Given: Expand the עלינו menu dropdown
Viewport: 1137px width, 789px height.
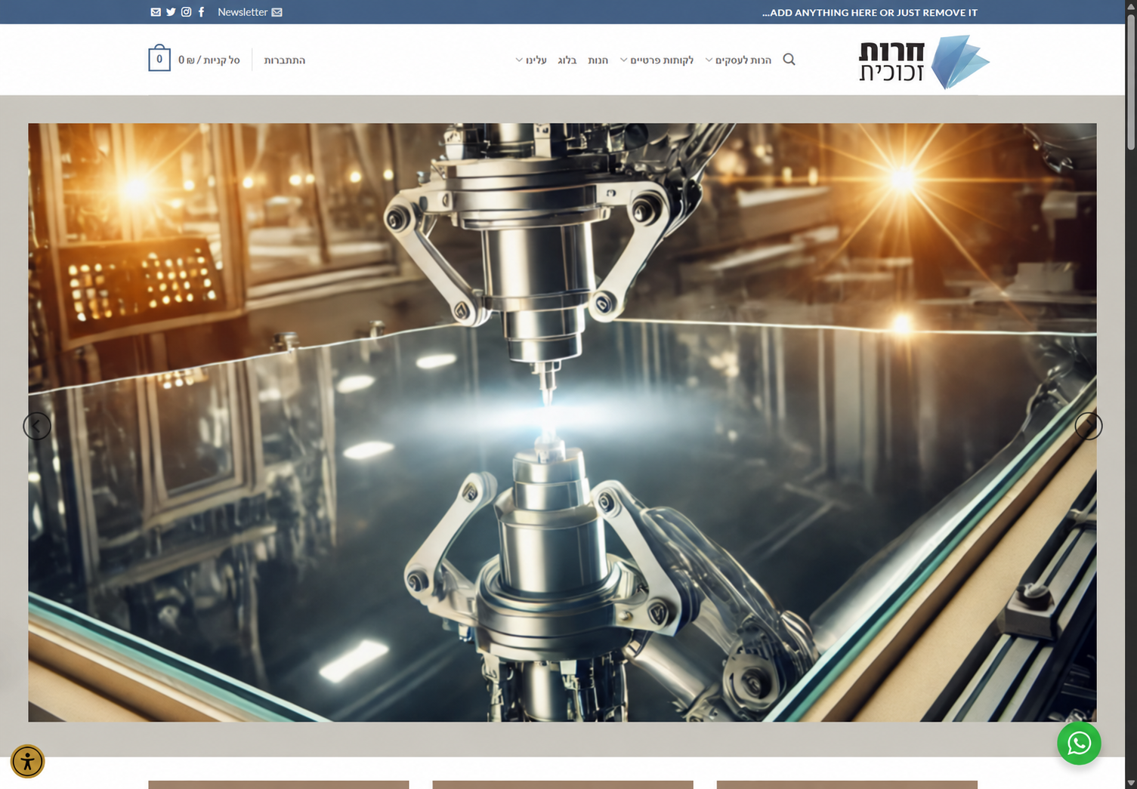Looking at the screenshot, I should [531, 60].
